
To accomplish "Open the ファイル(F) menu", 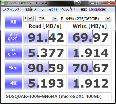I will pos(12,9).
